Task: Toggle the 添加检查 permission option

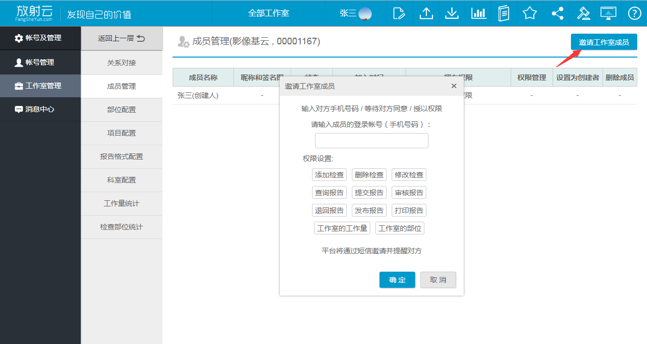Action: [329, 175]
